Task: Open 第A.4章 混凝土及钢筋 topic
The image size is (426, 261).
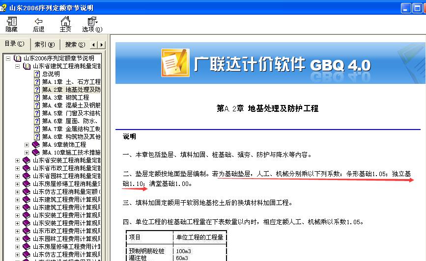Action: (71, 105)
